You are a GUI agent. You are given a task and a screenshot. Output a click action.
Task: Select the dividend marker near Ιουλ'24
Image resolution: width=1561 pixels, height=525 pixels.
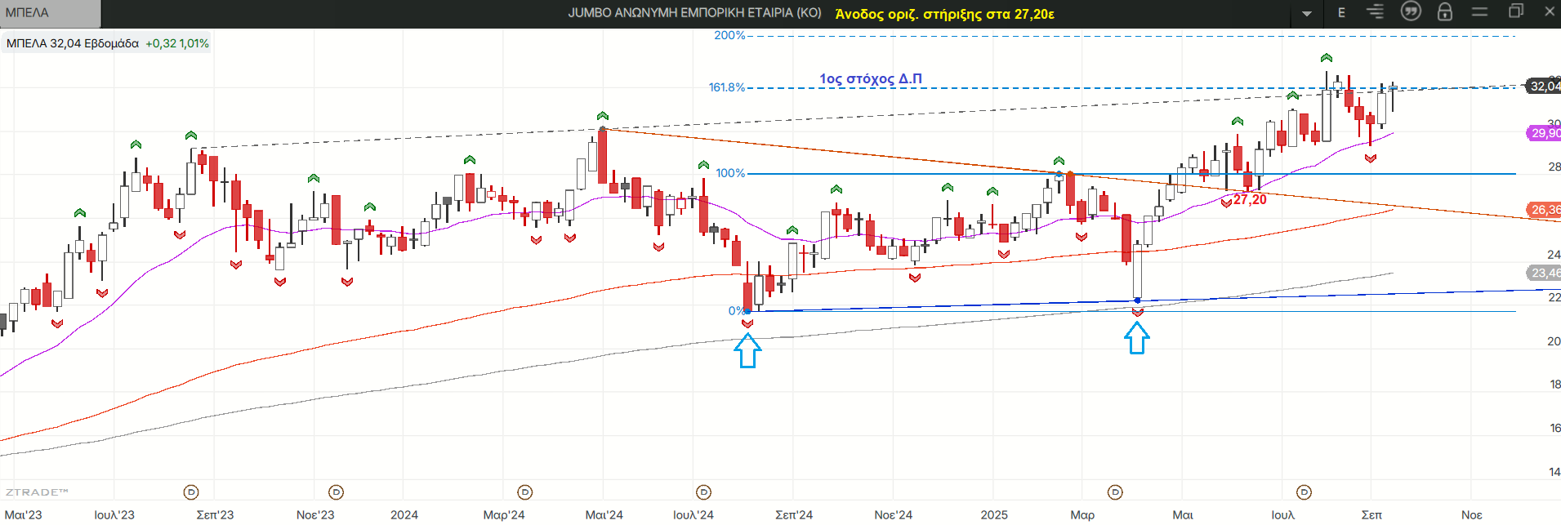tap(703, 492)
